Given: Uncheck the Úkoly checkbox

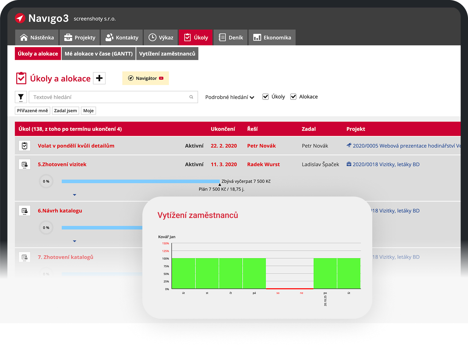Looking at the screenshot, I should pyautogui.click(x=265, y=97).
